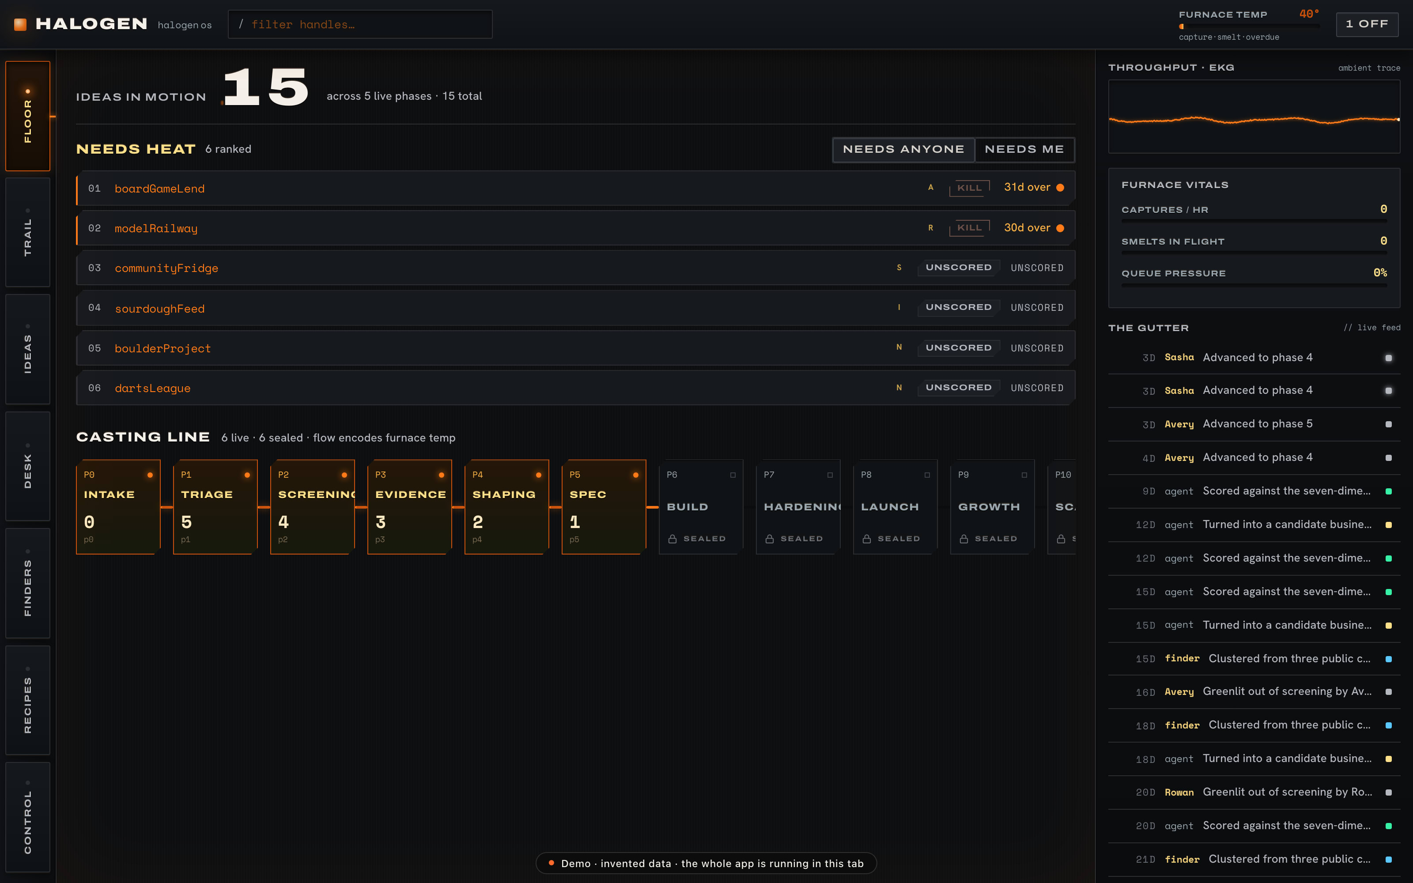Click SMELTS IN FLIGHT value
This screenshot has width=1413, height=883.
[1383, 241]
